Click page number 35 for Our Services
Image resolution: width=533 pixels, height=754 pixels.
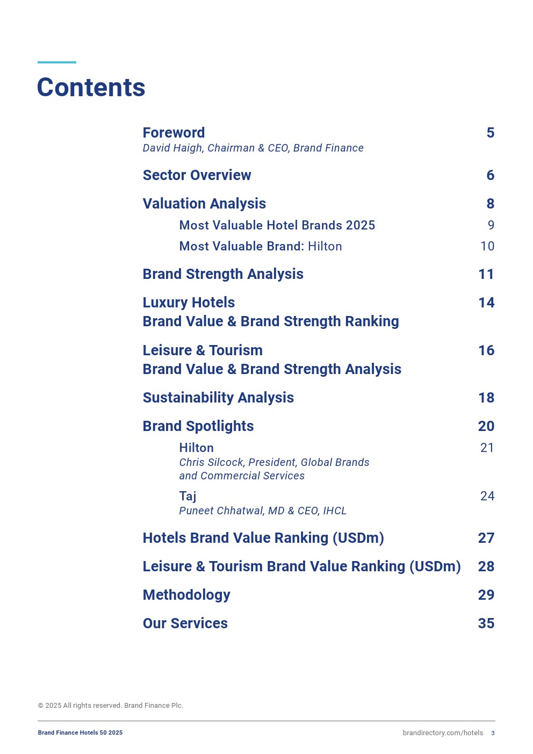tap(486, 623)
